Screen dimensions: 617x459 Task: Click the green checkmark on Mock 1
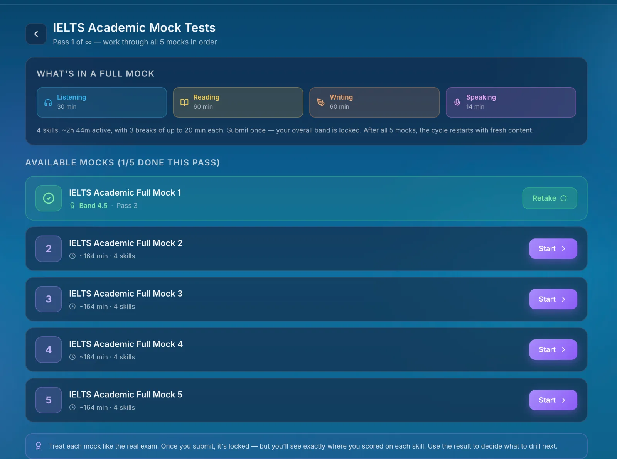point(49,198)
